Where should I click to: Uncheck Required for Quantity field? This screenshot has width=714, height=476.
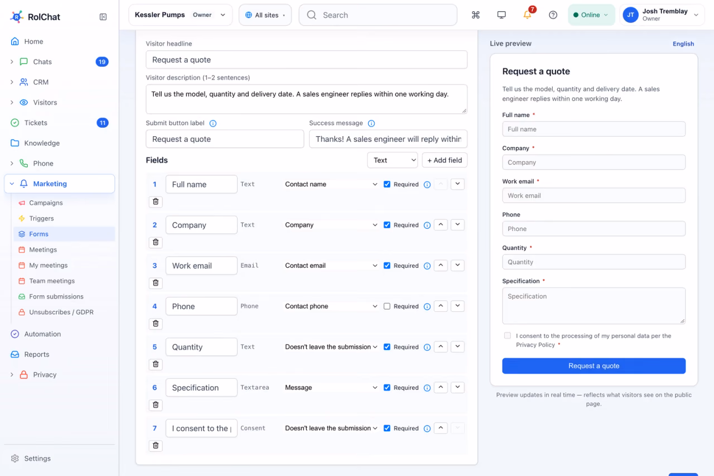(x=387, y=347)
